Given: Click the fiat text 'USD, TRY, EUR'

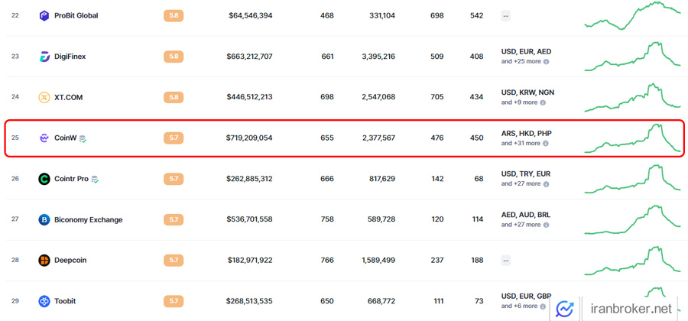Looking at the screenshot, I should pyautogui.click(x=526, y=174).
